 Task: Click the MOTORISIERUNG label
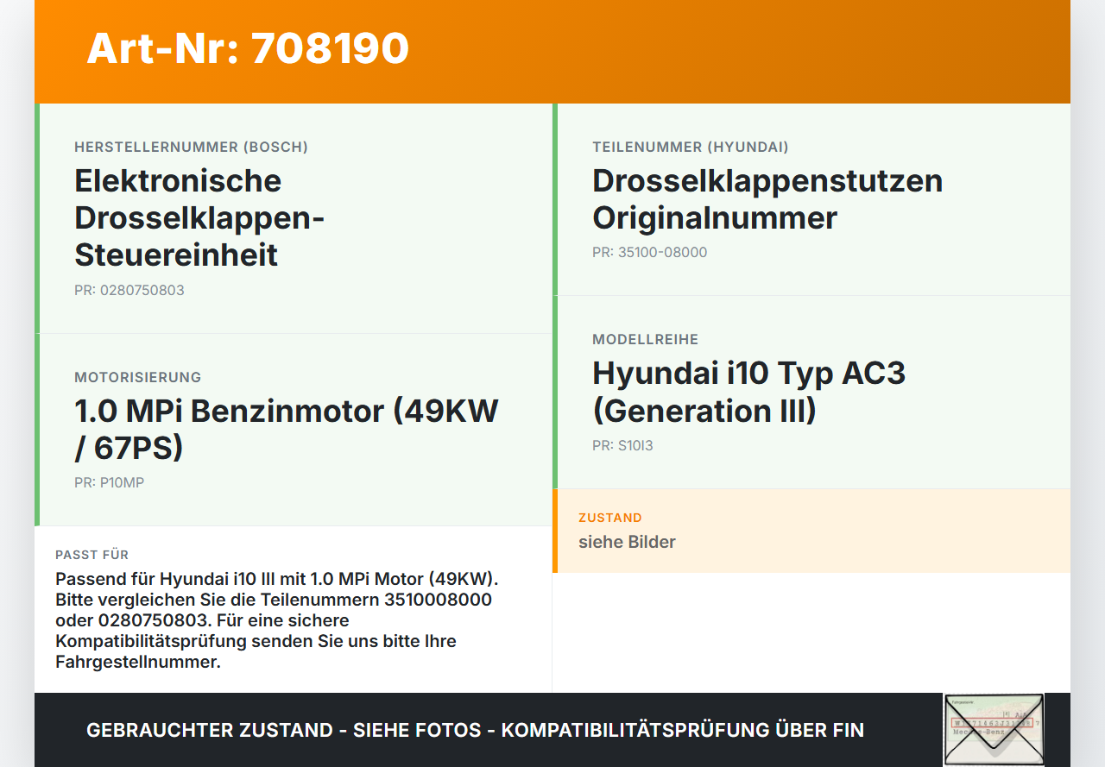(x=137, y=377)
